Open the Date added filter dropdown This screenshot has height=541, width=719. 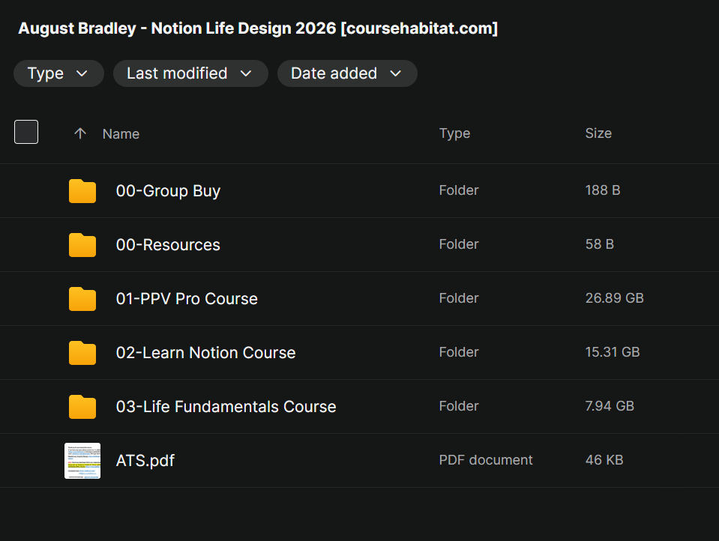(x=347, y=73)
